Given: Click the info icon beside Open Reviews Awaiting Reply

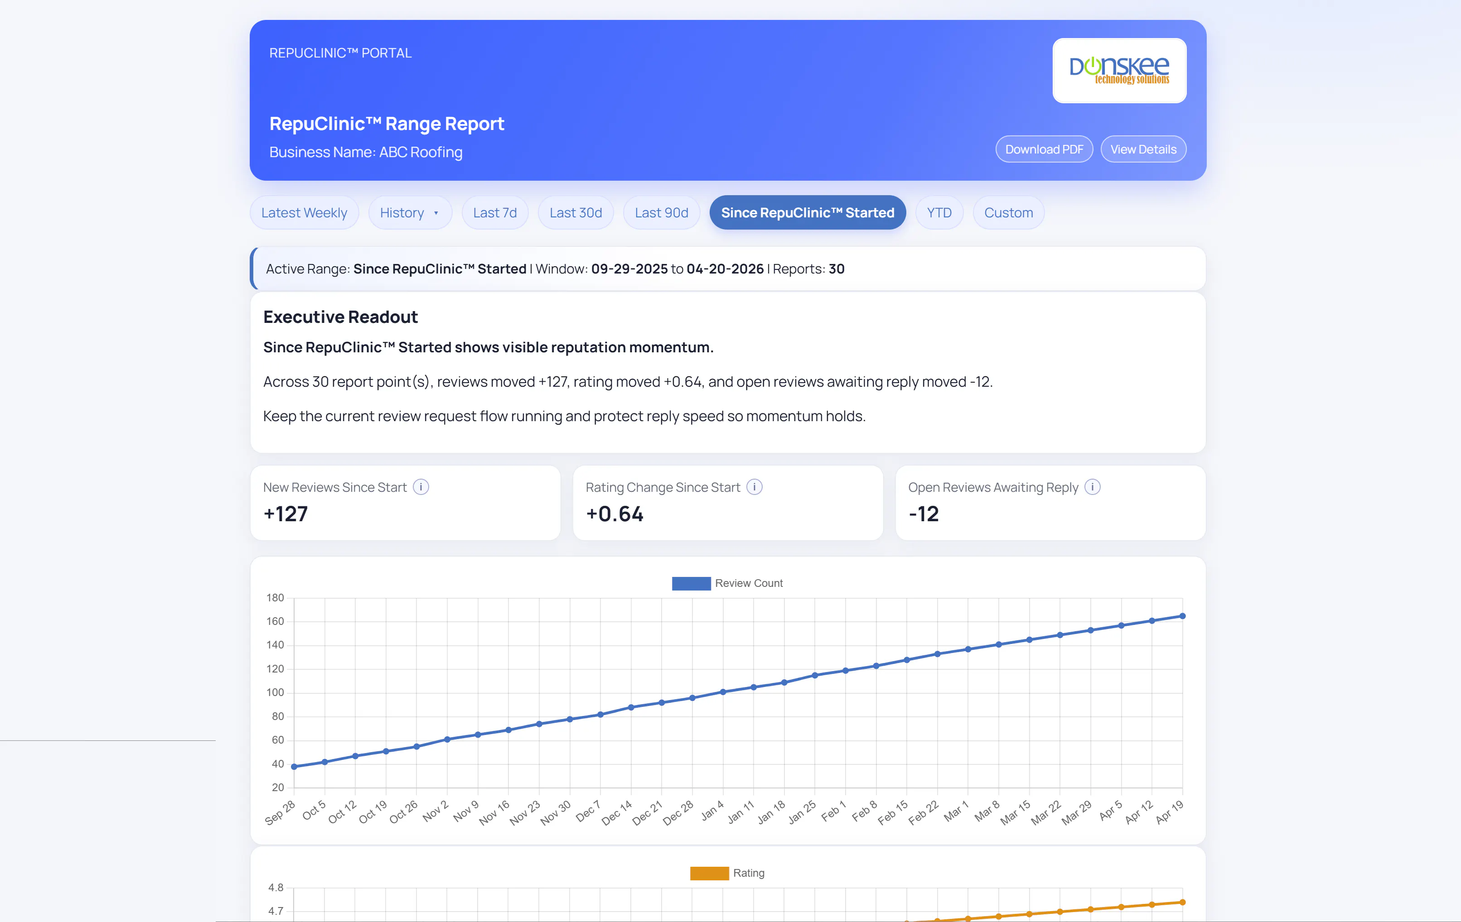Looking at the screenshot, I should tap(1092, 487).
